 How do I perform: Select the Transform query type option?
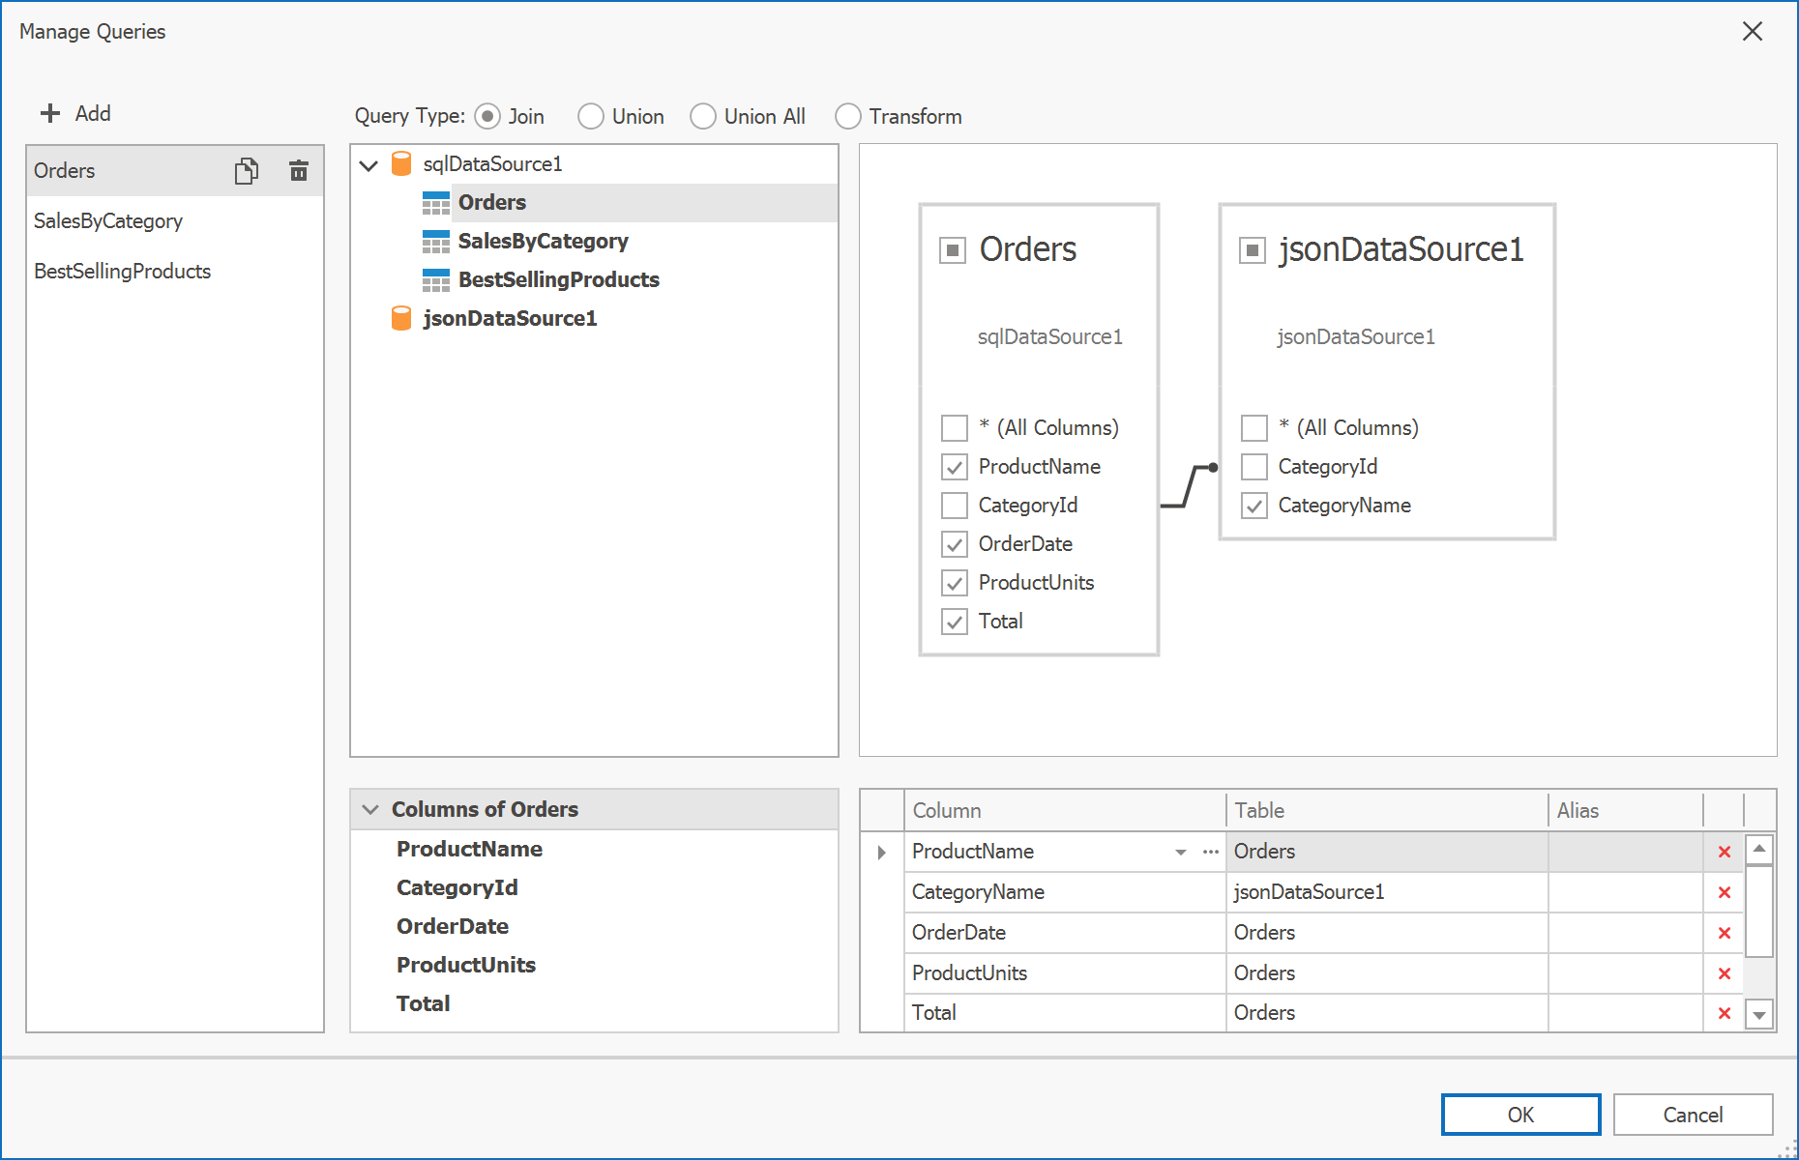pos(848,116)
